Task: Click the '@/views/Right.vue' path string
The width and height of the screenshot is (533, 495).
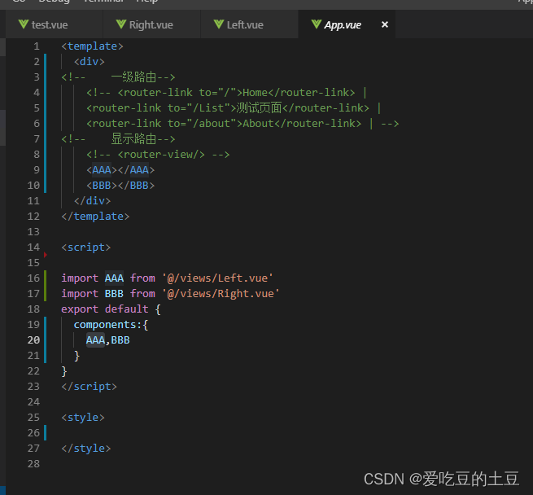Action: [221, 294]
